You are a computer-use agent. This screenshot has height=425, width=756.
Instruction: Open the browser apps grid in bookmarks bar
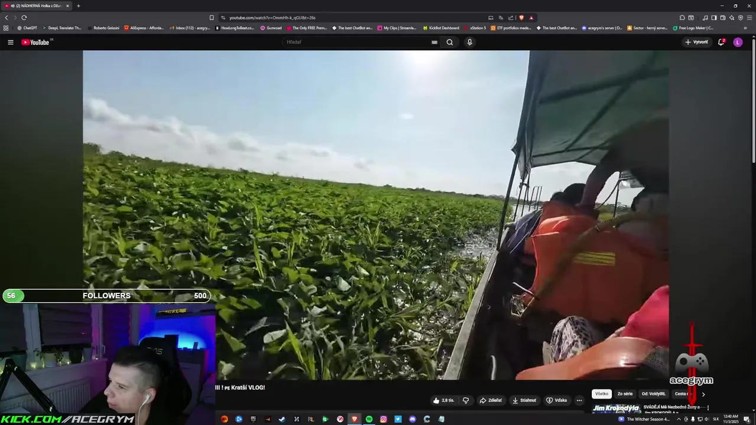click(x=6, y=28)
